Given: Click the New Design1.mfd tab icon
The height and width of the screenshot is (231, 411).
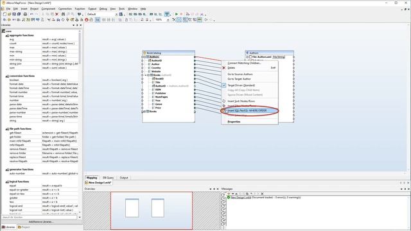Looking at the screenshot, I should point(87,182).
